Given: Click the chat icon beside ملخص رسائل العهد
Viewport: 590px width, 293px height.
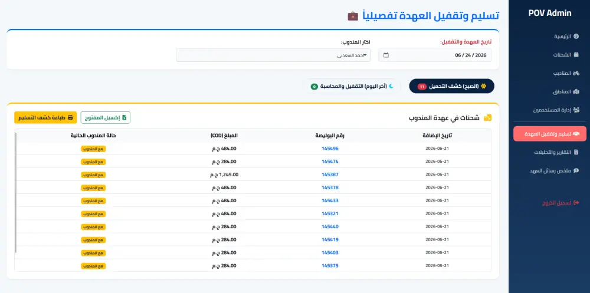Looking at the screenshot, I should (x=576, y=171).
